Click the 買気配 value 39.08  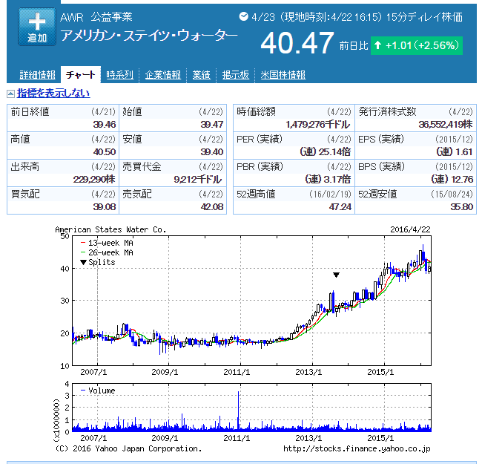(105, 207)
